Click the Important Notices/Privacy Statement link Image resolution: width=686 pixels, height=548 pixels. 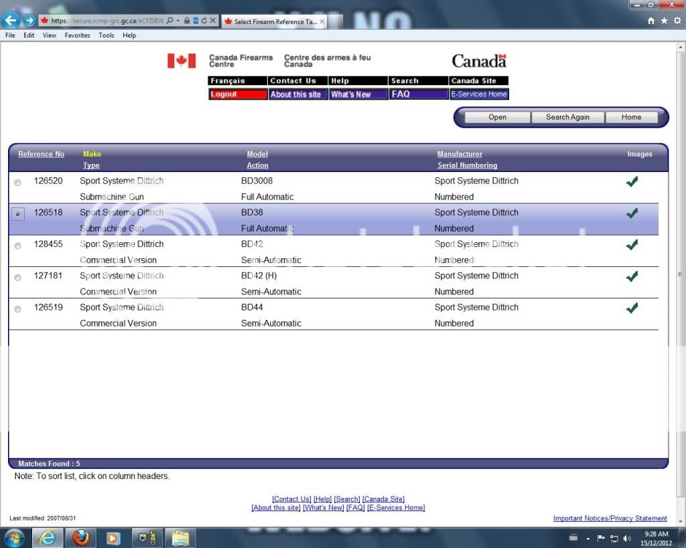click(610, 519)
